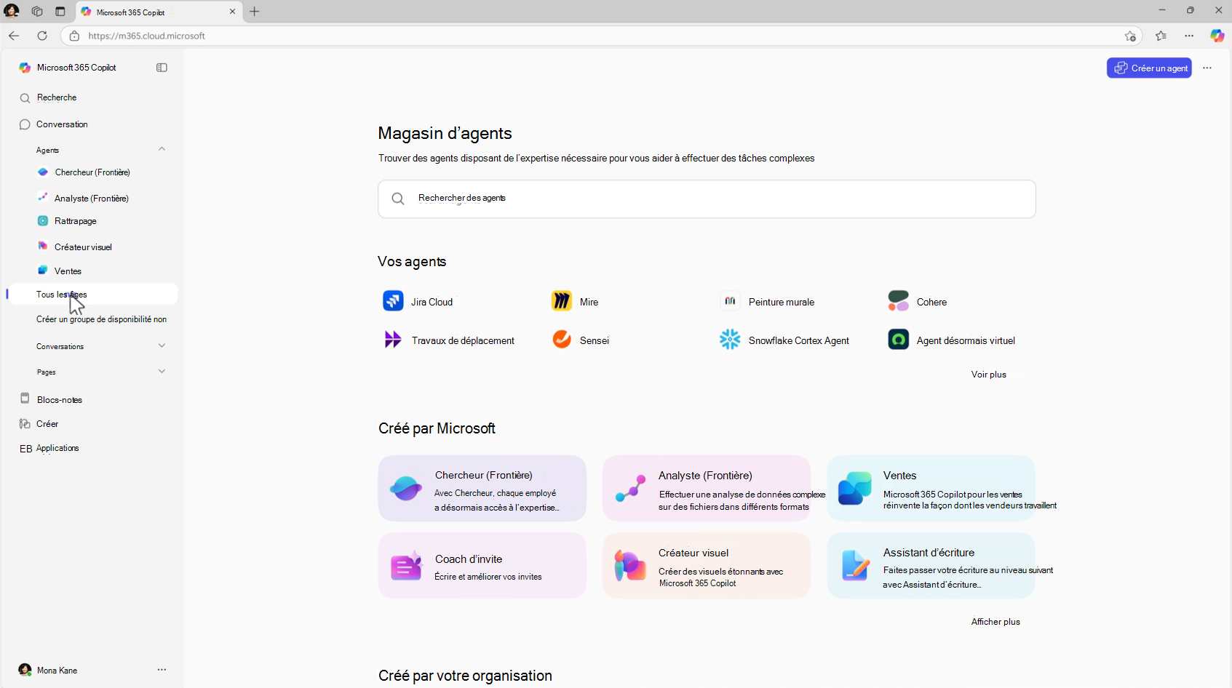Image resolution: width=1232 pixels, height=688 pixels.
Task: Open the Analyste (Frontière) card
Action: pos(706,488)
